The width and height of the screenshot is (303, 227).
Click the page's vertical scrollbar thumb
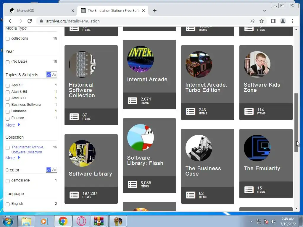point(296,123)
